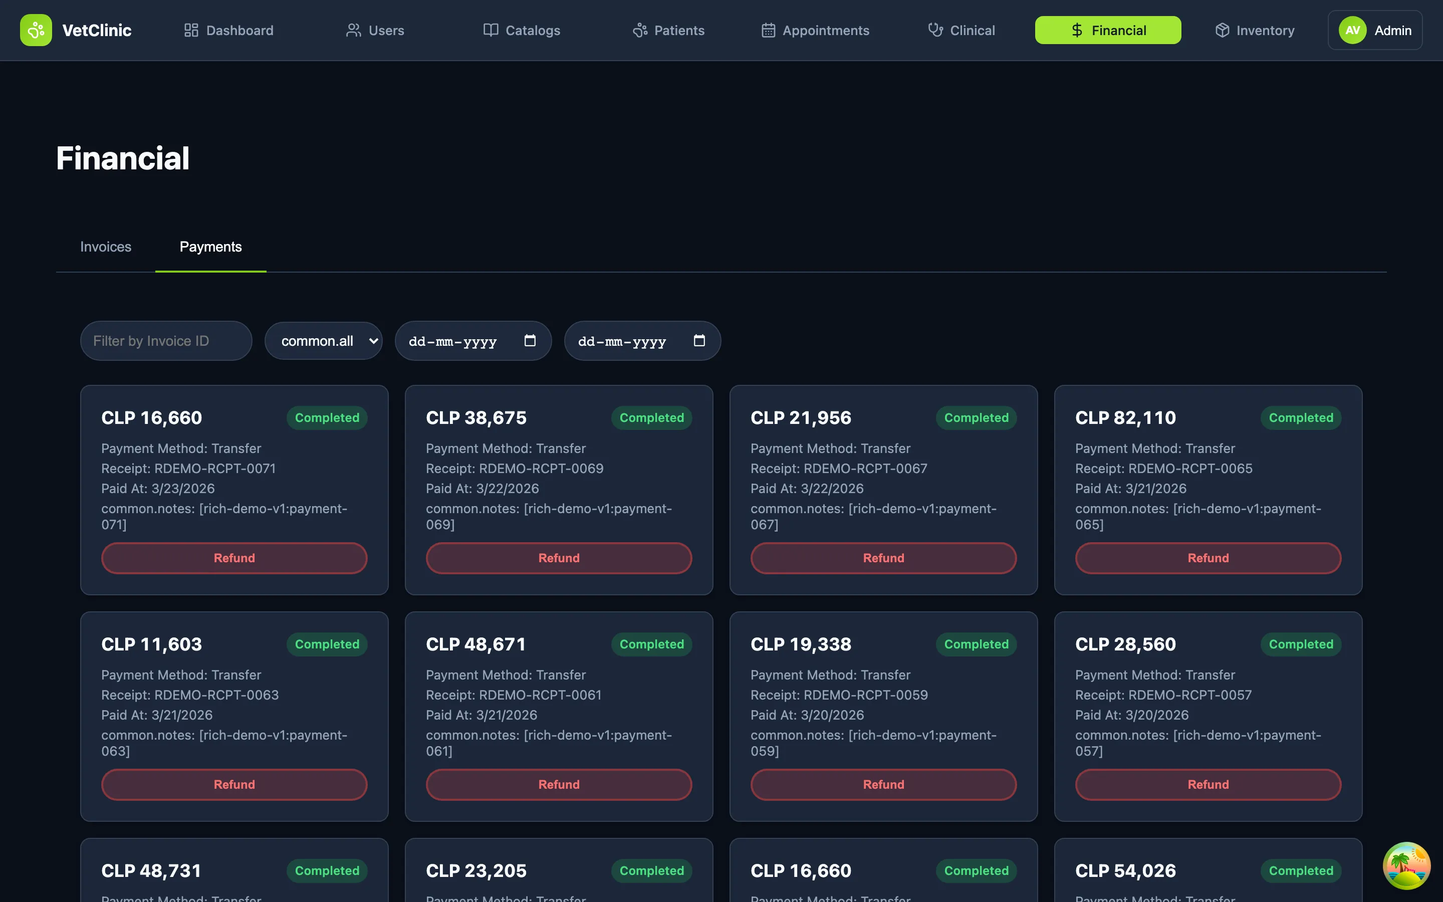Click the VetClinic paw logo icon
1443x902 pixels.
coord(36,30)
